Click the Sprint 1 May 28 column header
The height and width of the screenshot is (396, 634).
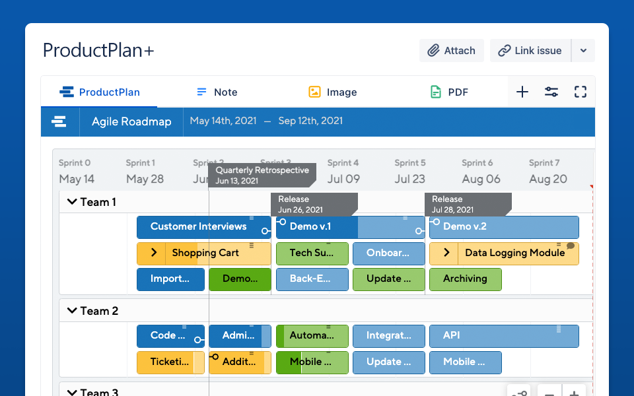pyautogui.click(x=145, y=172)
